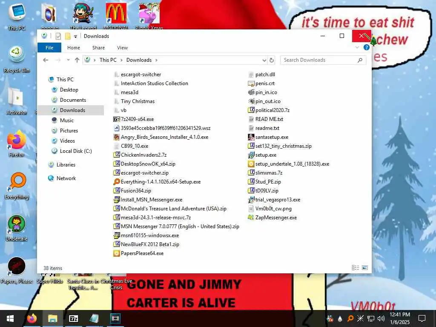The height and width of the screenshot is (327, 436).
Task: Click the volume icon in system tray
Action: 381,318
